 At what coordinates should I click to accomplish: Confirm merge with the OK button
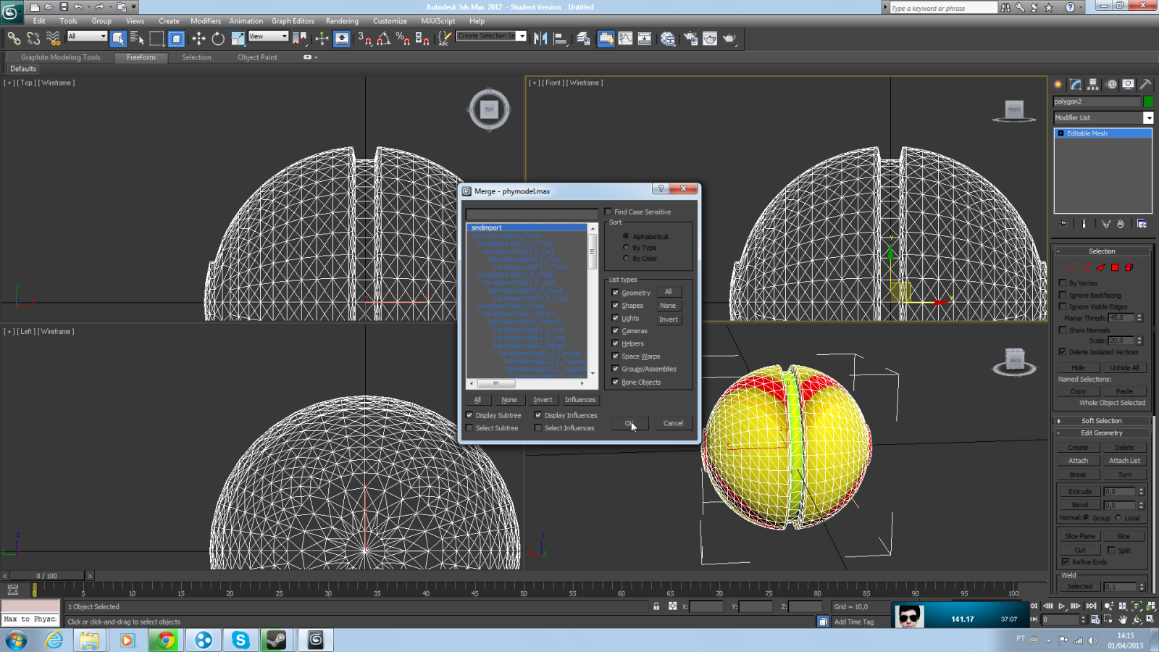tap(629, 423)
